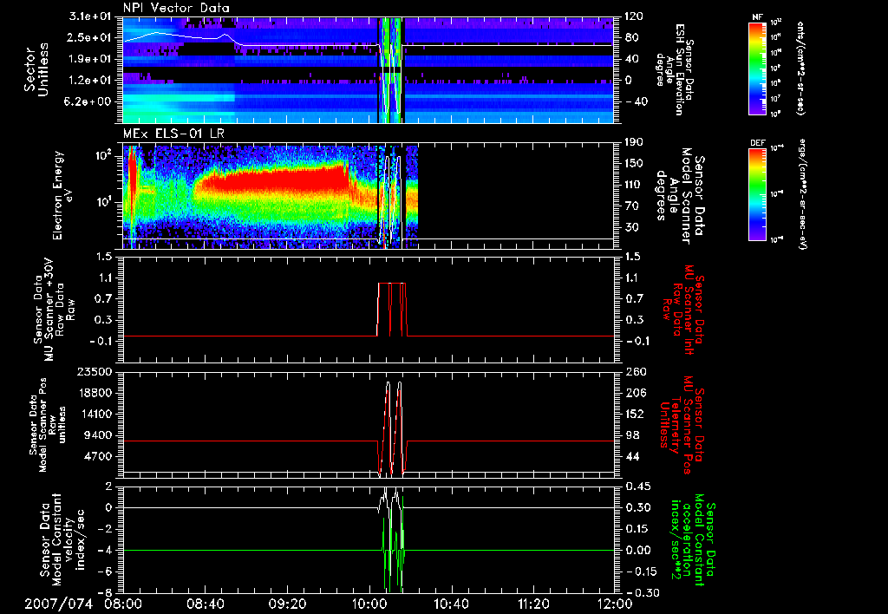Select the 'NPI Vector Data' panel title
The image size is (888, 614).
click(x=176, y=8)
